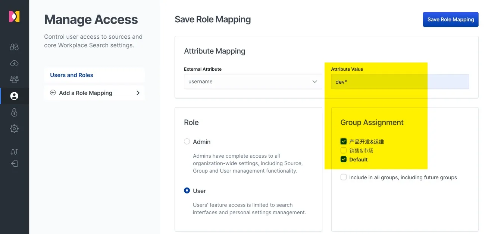Uncheck the 产品开发&运维 group checkbox
Screen dimensions: 485x234
[344, 142]
